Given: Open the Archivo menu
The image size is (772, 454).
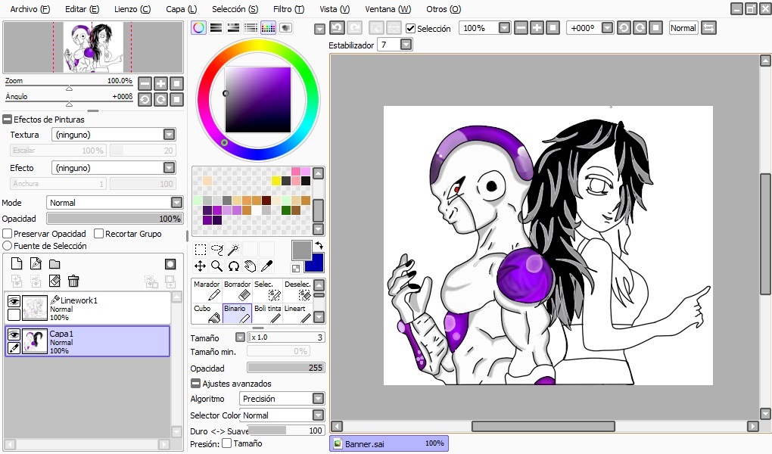Looking at the screenshot, I should tap(30, 9).
